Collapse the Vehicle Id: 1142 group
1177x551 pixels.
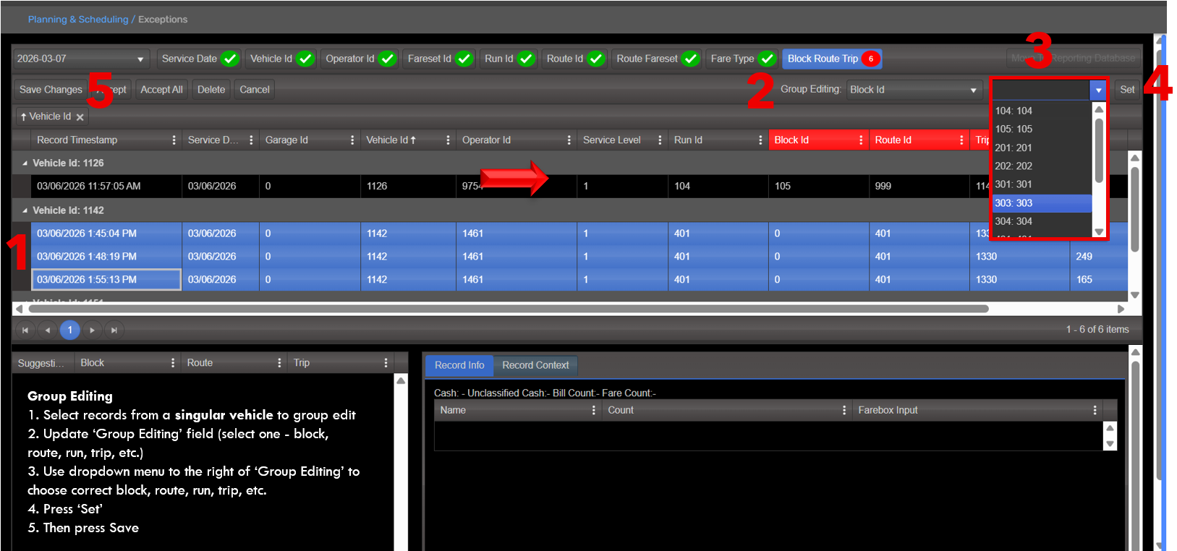click(x=25, y=210)
